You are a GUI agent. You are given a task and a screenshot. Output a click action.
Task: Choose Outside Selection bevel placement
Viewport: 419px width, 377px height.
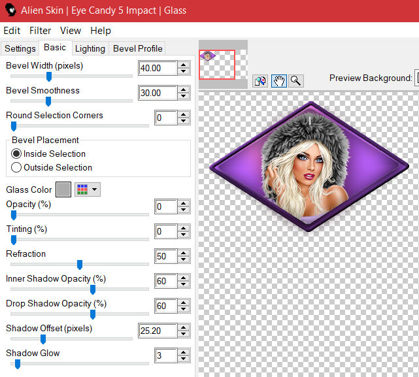16,168
